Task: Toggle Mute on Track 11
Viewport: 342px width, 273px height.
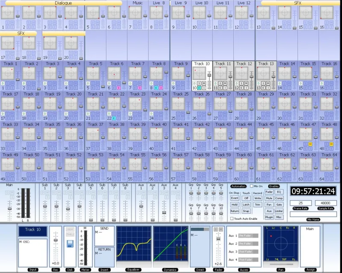Action: click(x=225, y=83)
